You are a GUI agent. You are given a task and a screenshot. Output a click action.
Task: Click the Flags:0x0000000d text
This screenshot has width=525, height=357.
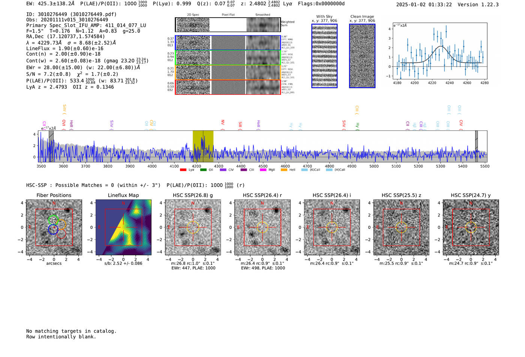pos(321,4)
